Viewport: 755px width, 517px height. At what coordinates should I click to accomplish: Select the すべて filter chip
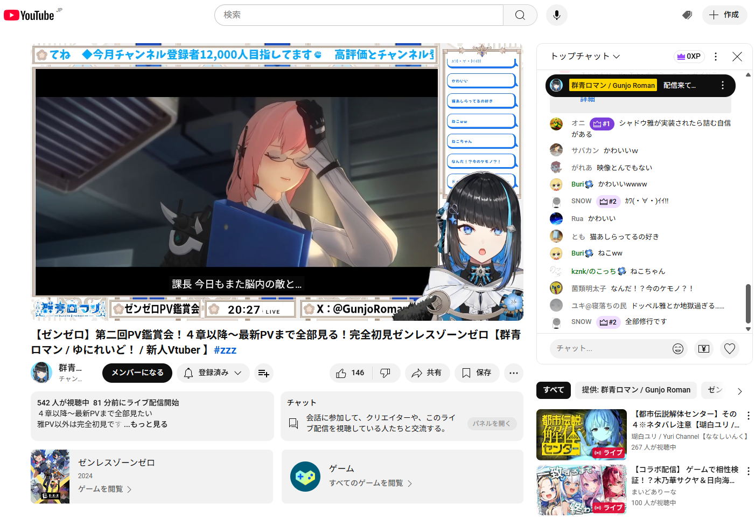(554, 390)
